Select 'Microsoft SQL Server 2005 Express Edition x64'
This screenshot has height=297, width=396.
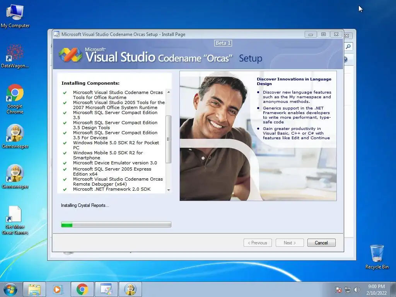[x=112, y=171]
